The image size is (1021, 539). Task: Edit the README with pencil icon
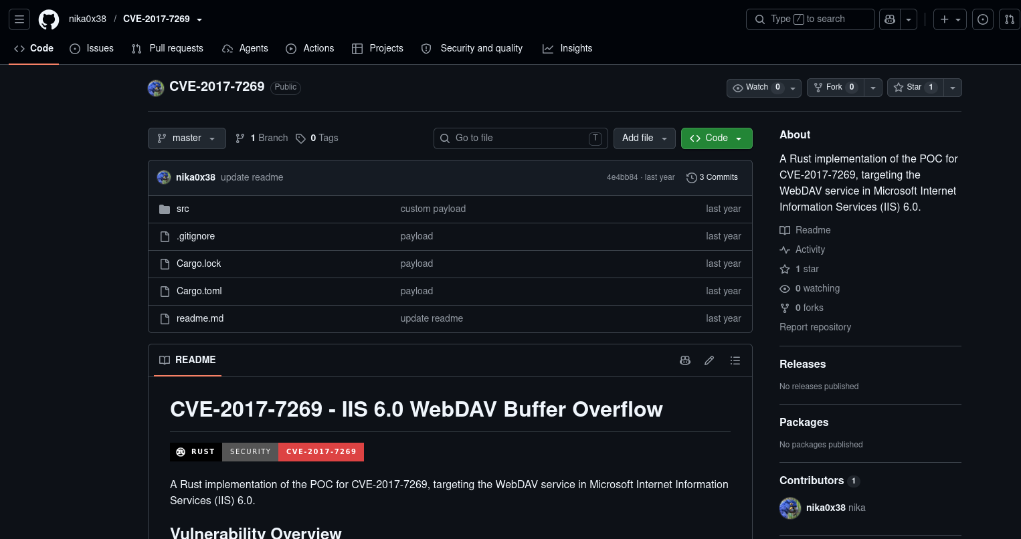tap(709, 360)
